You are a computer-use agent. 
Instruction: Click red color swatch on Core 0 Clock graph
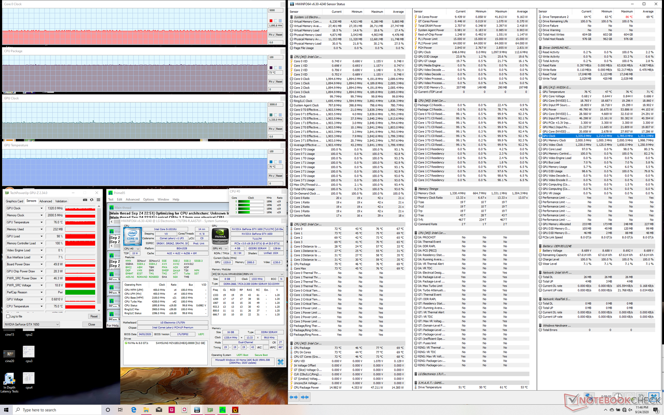[271, 21]
